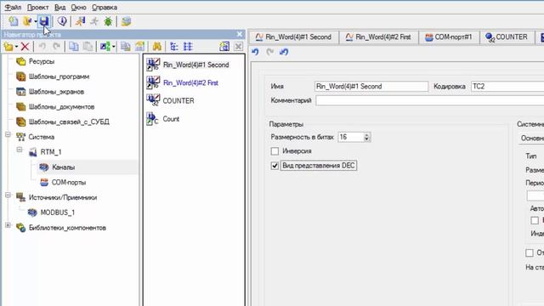Switch to the Rin_Word(4)#1 Second tab
544x306 pixels.
[x=293, y=37]
